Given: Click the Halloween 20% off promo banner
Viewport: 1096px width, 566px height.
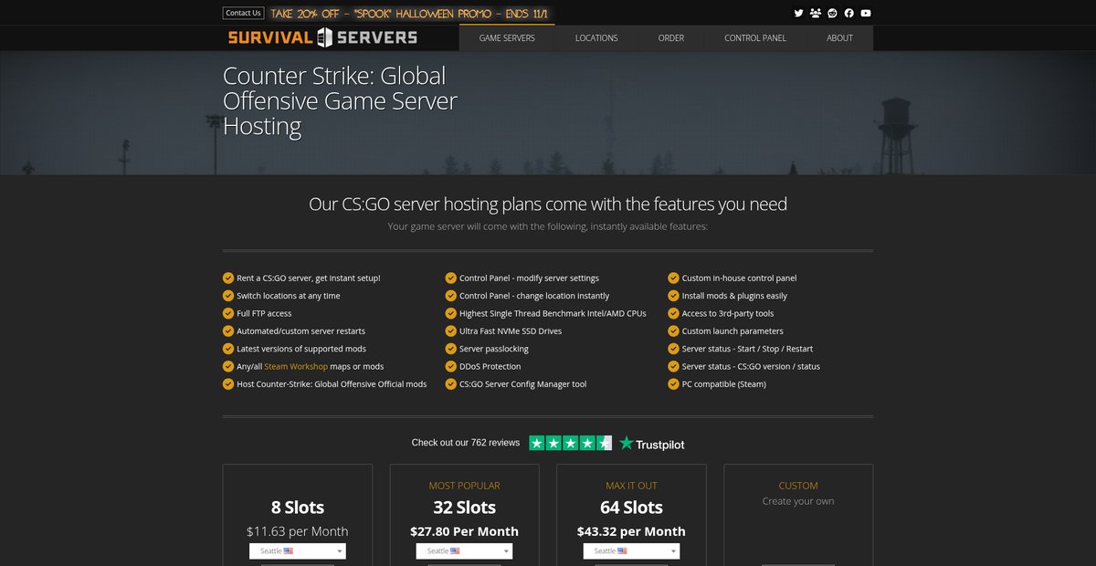Looking at the screenshot, I should pyautogui.click(x=411, y=14).
